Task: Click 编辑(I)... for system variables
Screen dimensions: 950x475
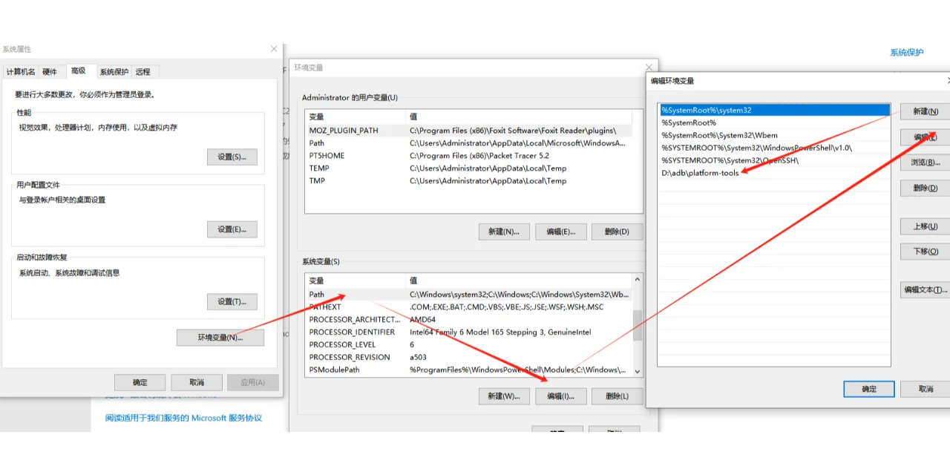Action: [561, 396]
